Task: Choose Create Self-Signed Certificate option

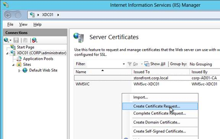Action: click(x=160, y=131)
